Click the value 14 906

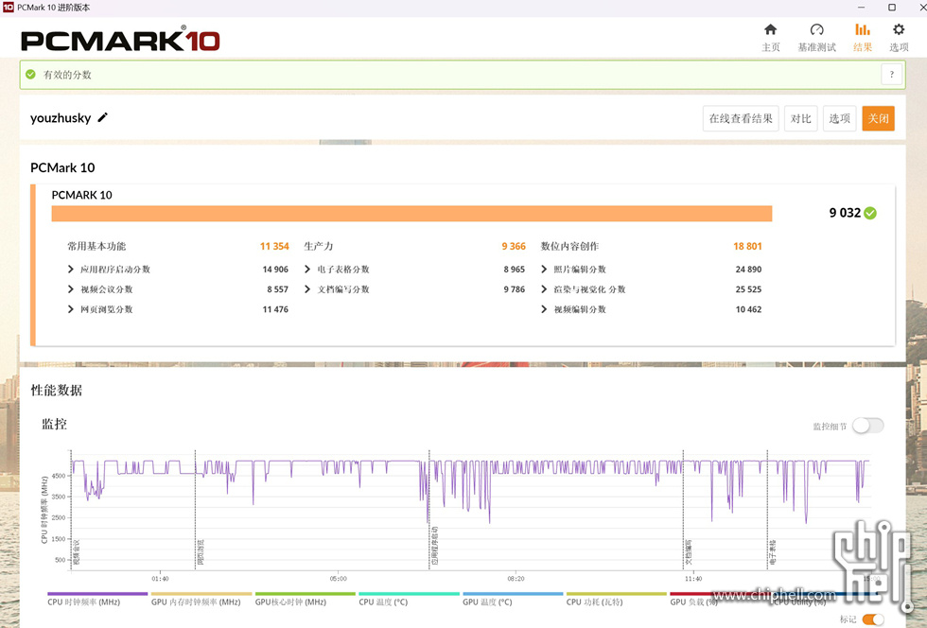pos(275,269)
